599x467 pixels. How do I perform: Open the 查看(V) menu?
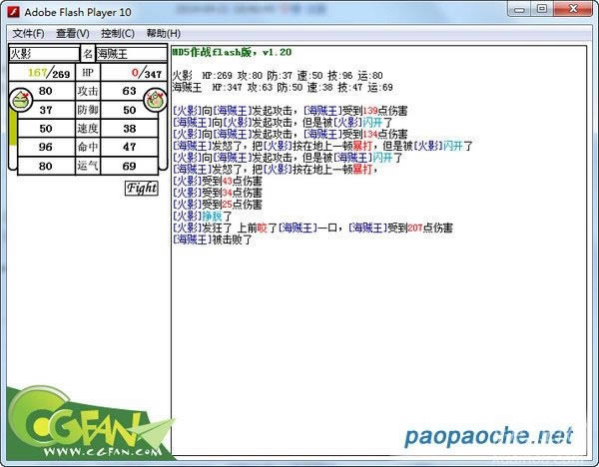pos(72,33)
